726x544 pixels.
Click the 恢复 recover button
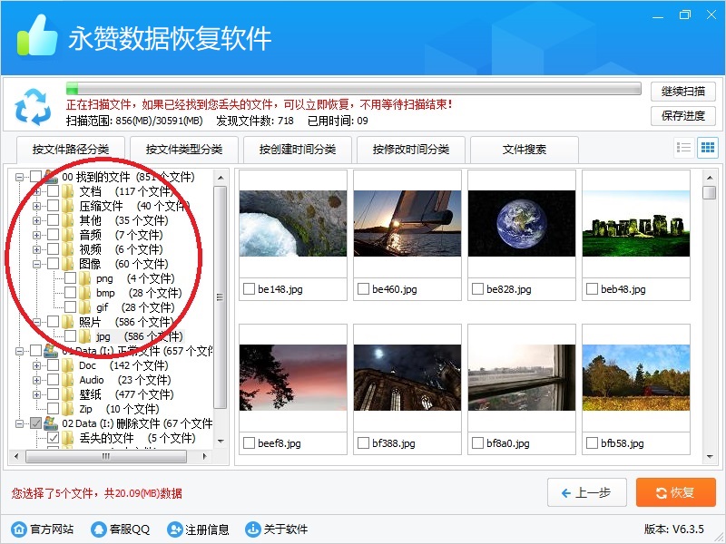tap(676, 492)
